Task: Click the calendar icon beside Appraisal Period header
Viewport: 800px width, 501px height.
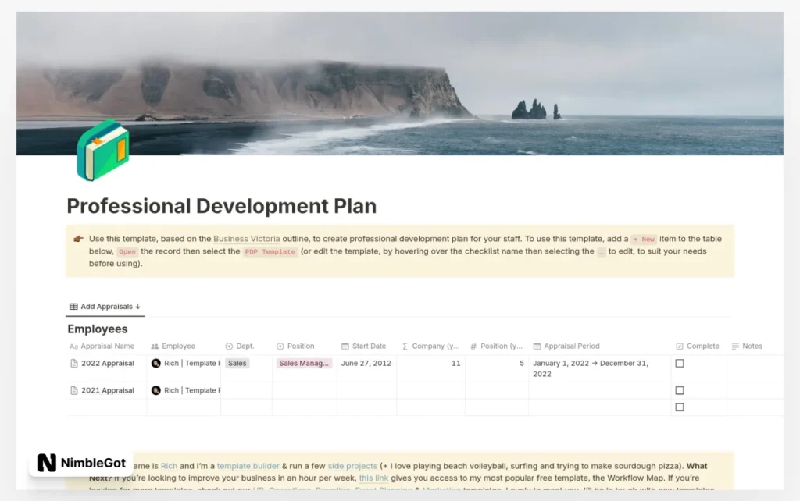Action: point(537,346)
